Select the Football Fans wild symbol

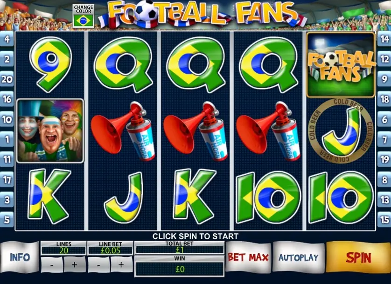341,64
